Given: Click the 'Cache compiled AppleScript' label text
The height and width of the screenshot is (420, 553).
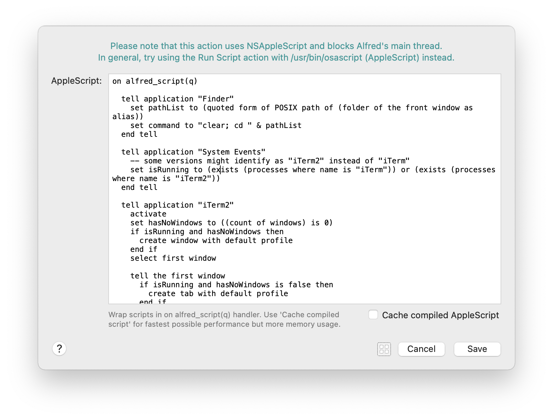Looking at the screenshot, I should point(440,315).
